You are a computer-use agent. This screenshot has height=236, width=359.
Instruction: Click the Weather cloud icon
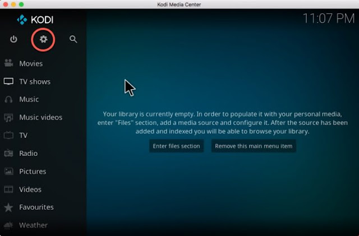[x=8, y=225]
